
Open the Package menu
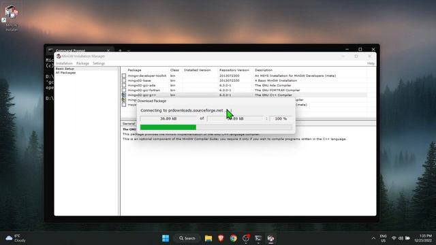tap(82, 63)
